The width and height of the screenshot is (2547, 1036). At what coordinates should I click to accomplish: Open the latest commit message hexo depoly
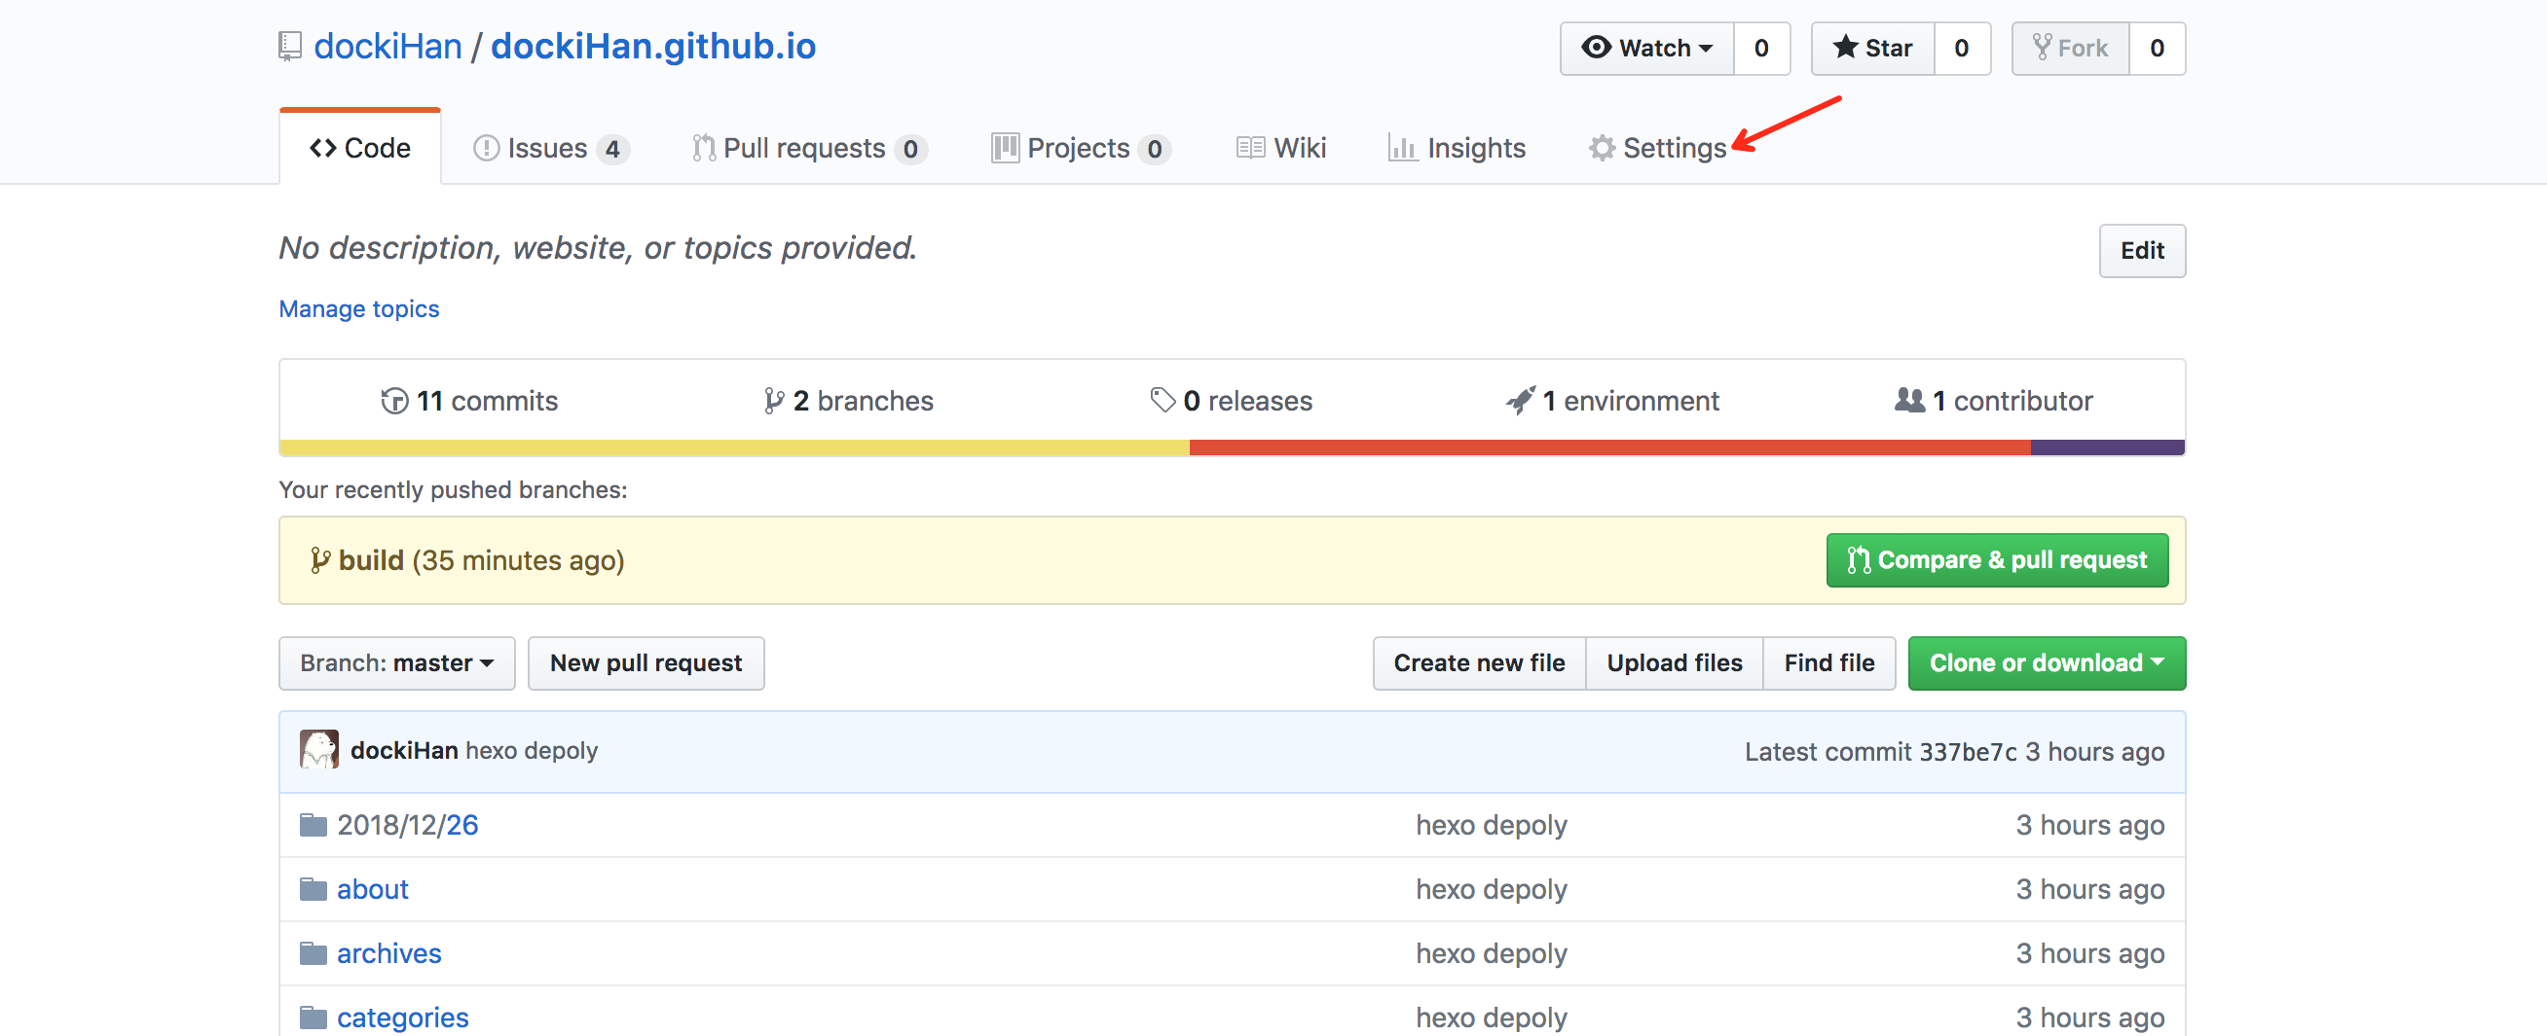[x=532, y=751]
